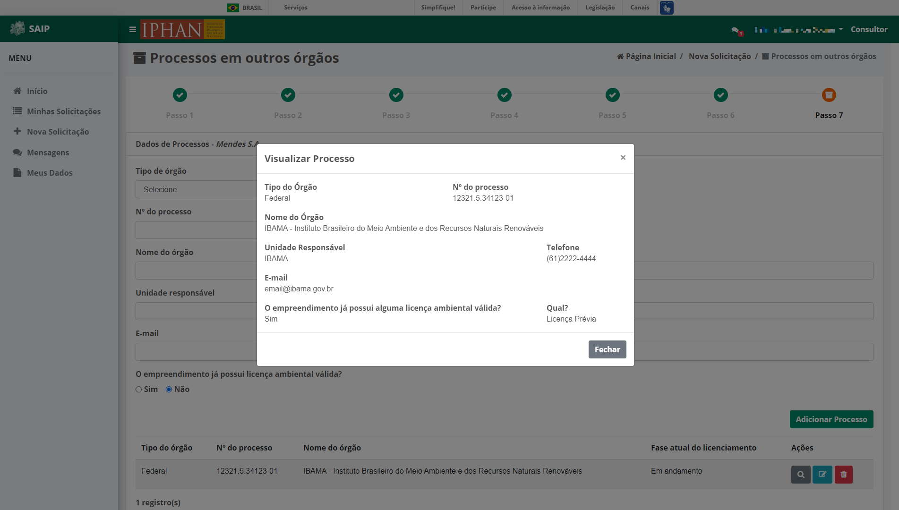Open the Legislação link
The image size is (899, 510).
(600, 8)
